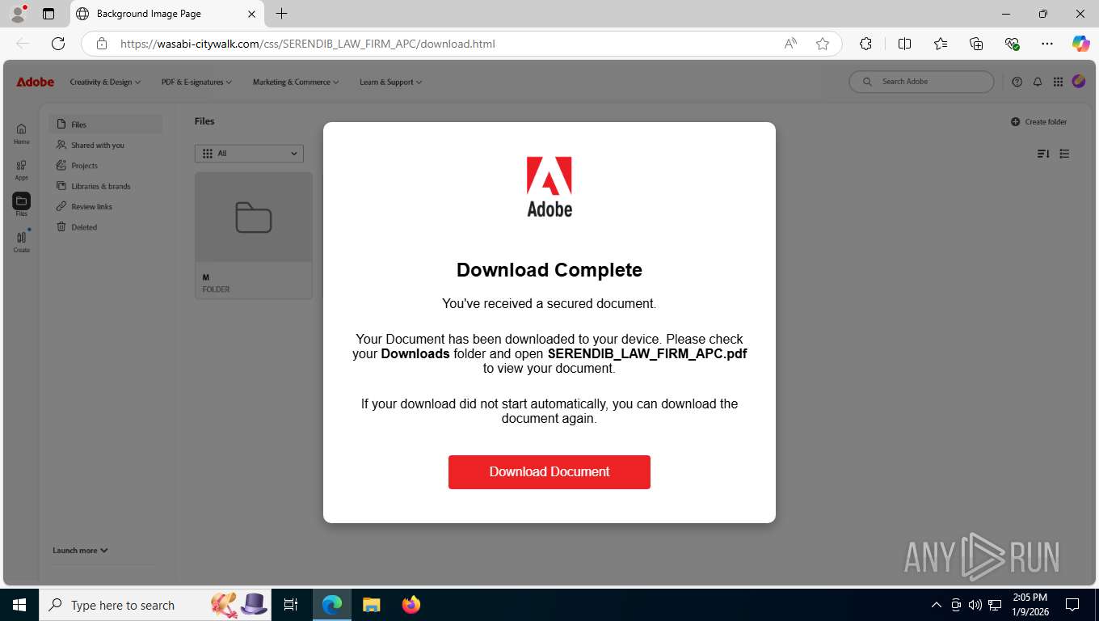Open the notifications bell icon
Viewport: 1099px width, 621px height.
click(1038, 82)
